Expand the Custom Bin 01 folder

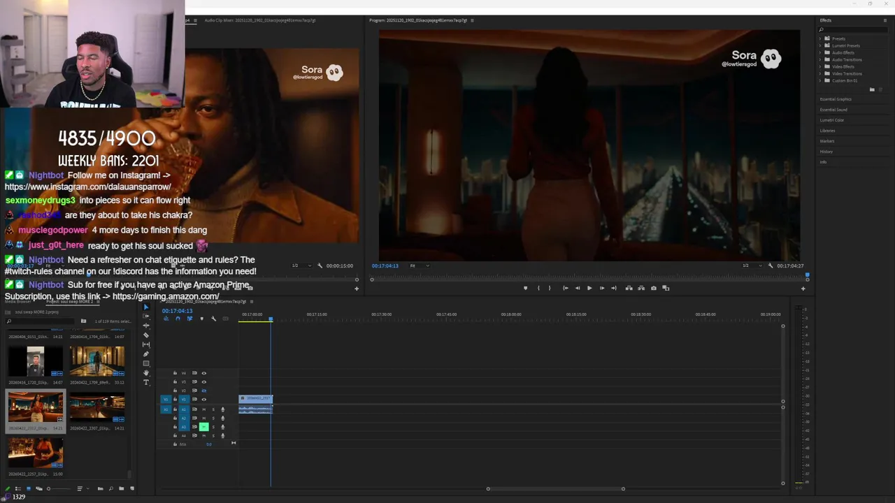click(821, 80)
